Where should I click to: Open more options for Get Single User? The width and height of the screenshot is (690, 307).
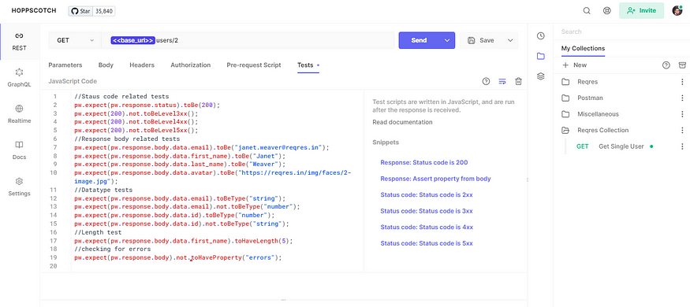pyautogui.click(x=682, y=146)
